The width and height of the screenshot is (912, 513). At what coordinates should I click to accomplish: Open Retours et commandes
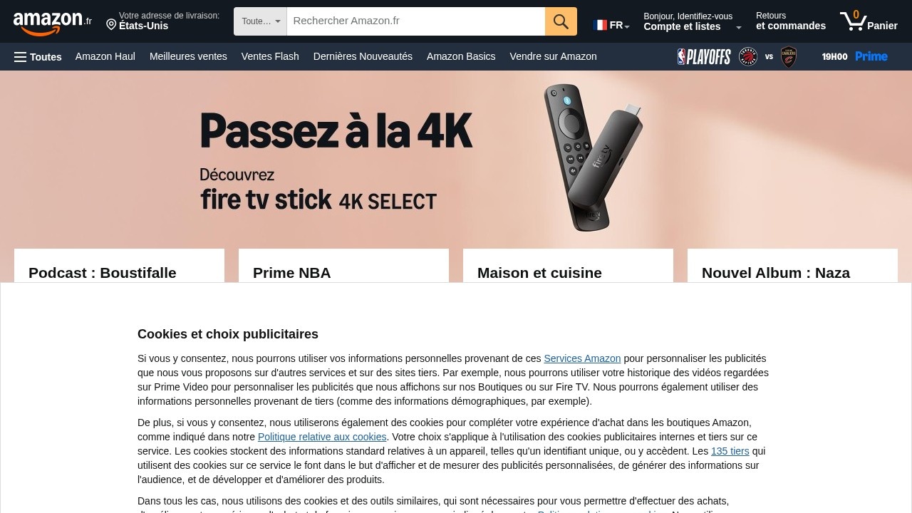coord(791,21)
